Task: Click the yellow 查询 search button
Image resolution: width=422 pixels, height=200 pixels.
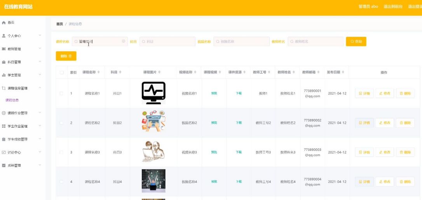Action: click(356, 41)
